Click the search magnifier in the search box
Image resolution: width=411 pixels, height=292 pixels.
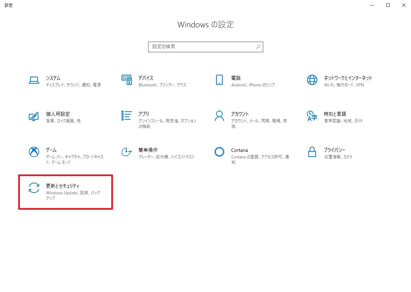(x=258, y=47)
